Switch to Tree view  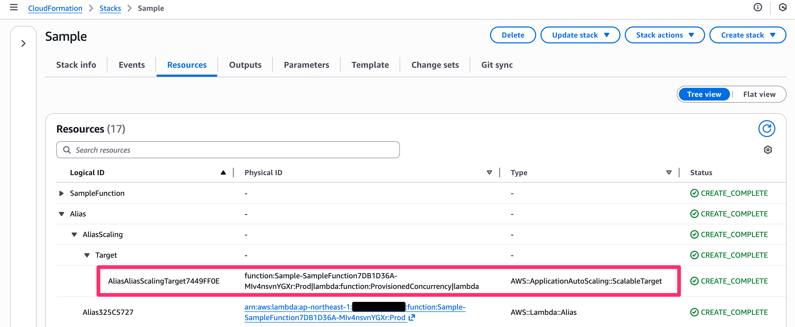[x=704, y=94]
